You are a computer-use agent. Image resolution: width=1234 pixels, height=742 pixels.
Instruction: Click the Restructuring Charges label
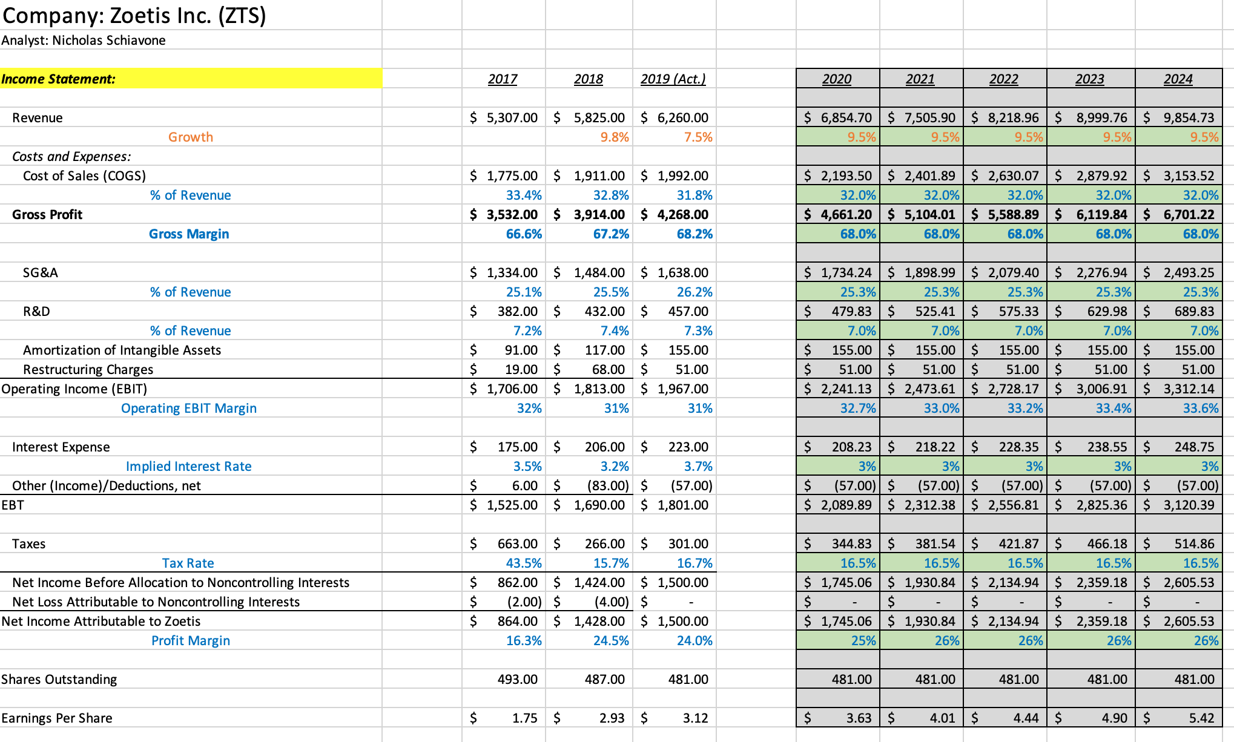point(88,370)
